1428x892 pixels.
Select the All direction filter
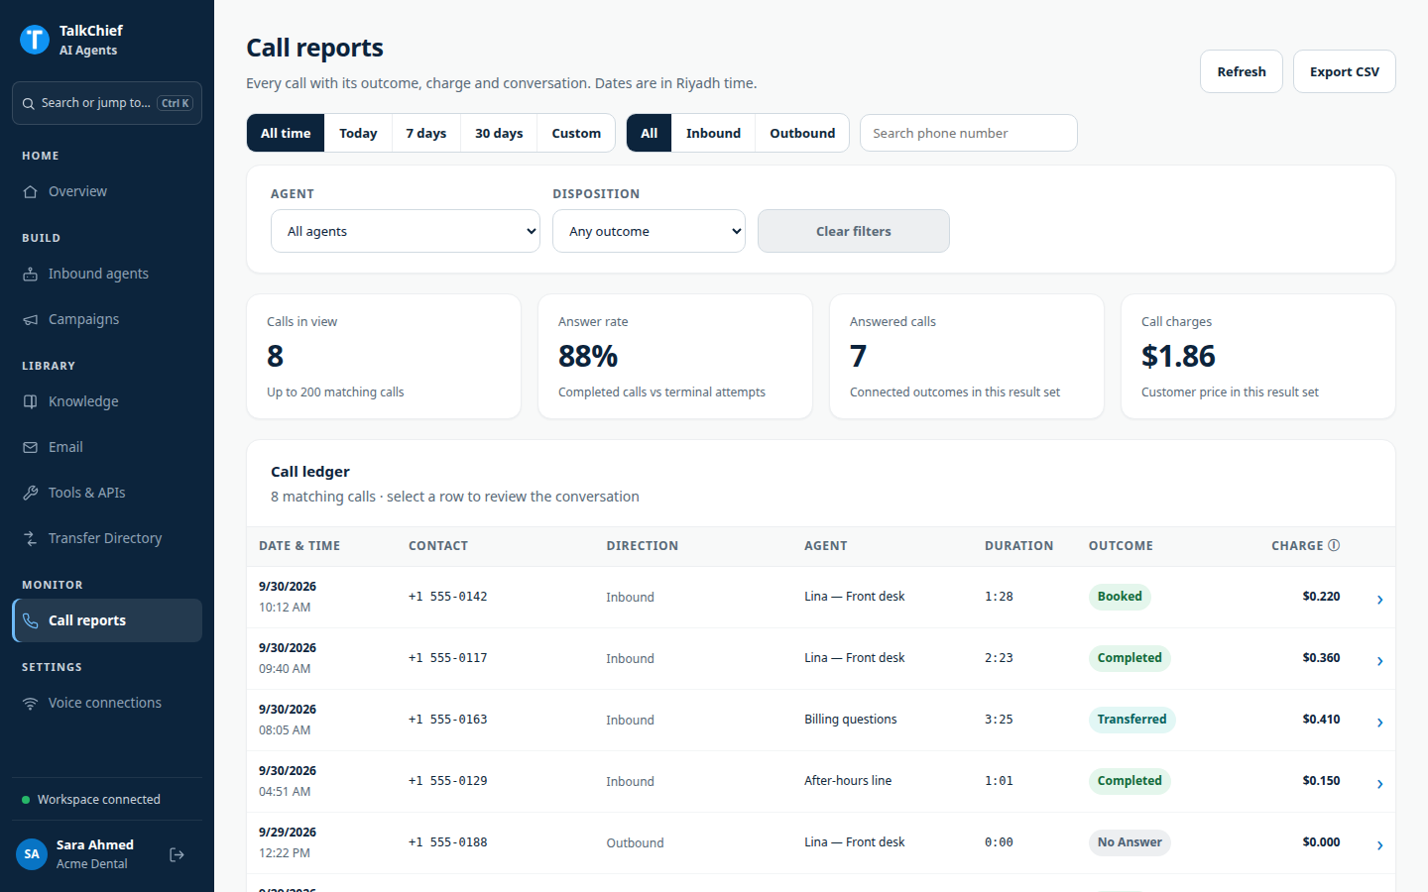point(650,133)
